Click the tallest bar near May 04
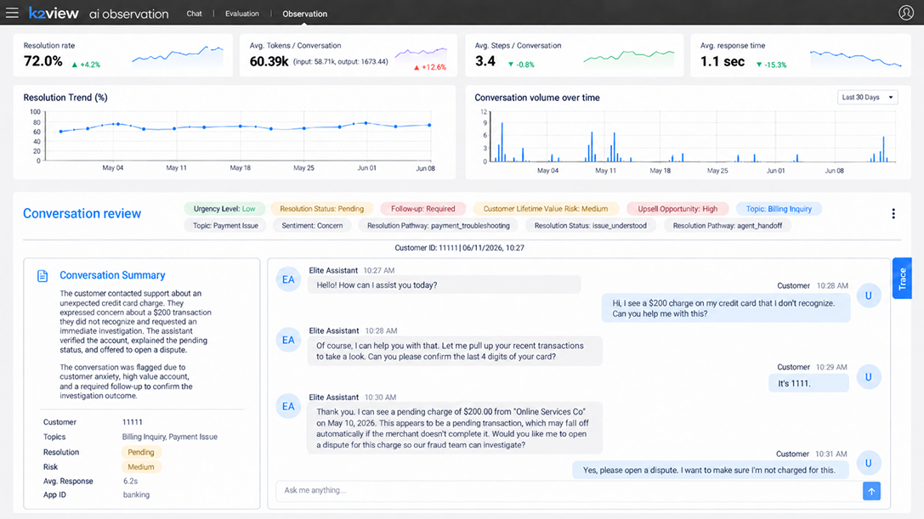 pos(502,142)
